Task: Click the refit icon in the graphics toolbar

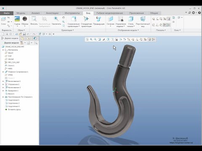Action: coord(87,39)
